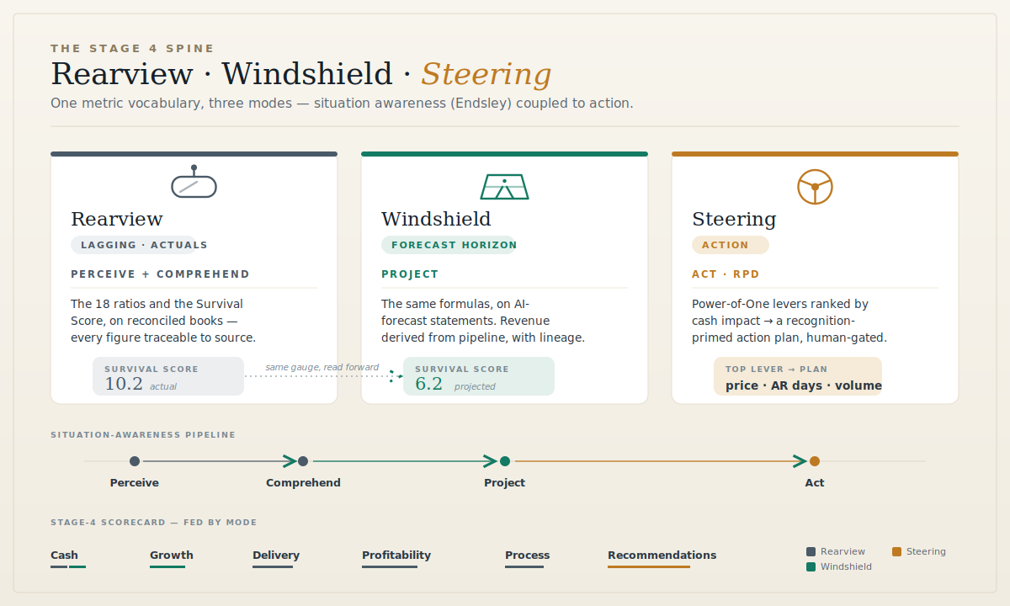Click the 'Power-of-One levers' description paragraph

pos(789,321)
